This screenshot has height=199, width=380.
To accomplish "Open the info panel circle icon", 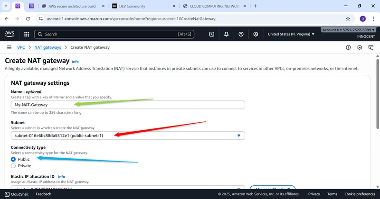I will click(348, 47).
